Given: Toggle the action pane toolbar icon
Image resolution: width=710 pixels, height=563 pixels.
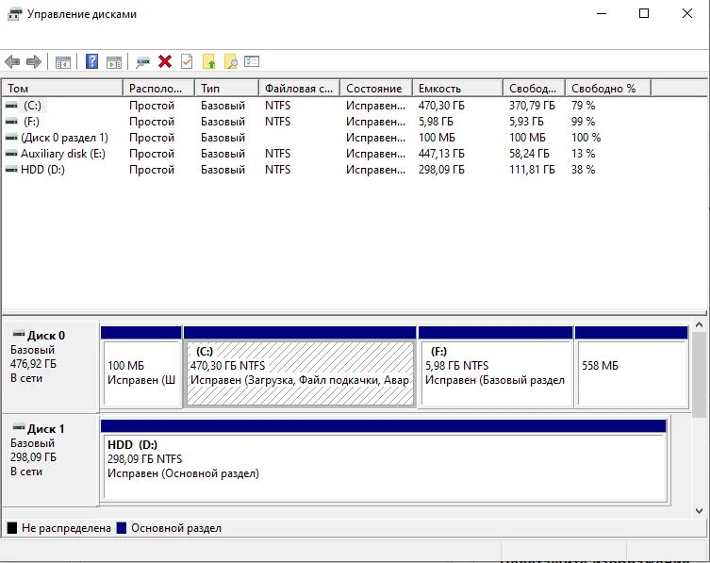Looking at the screenshot, I should (x=114, y=62).
